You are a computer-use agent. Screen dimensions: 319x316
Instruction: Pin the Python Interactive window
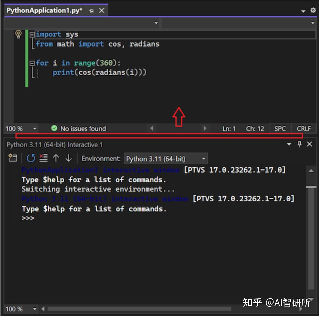point(299,144)
